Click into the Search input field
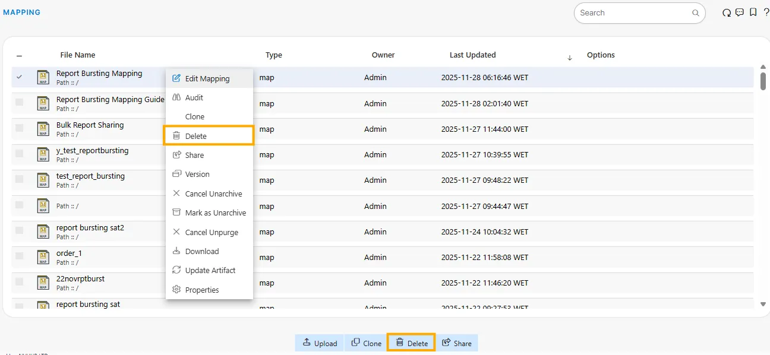Screen dimensions: 770x355 coord(633,13)
